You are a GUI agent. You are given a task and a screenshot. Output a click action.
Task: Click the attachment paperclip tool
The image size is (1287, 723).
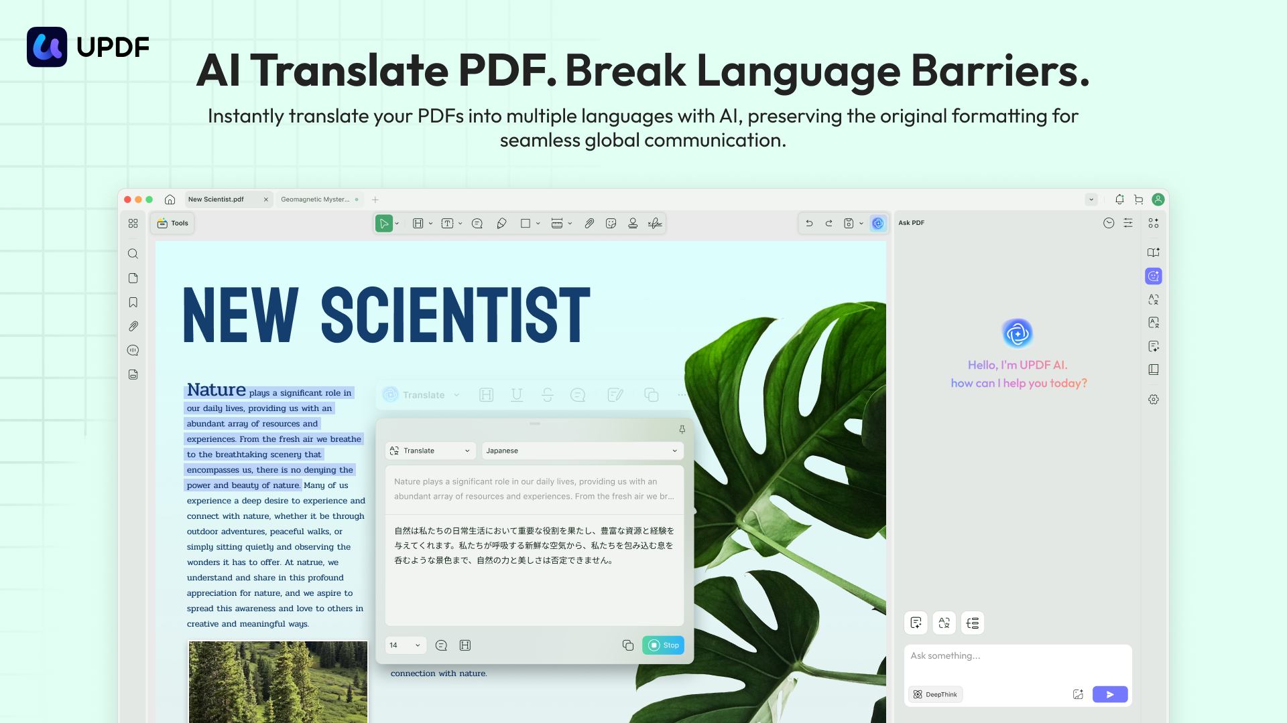pyautogui.click(x=589, y=223)
